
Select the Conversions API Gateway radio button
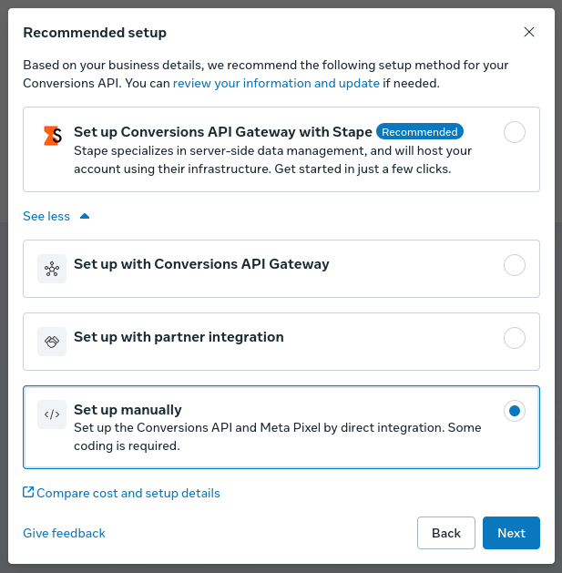[514, 265]
